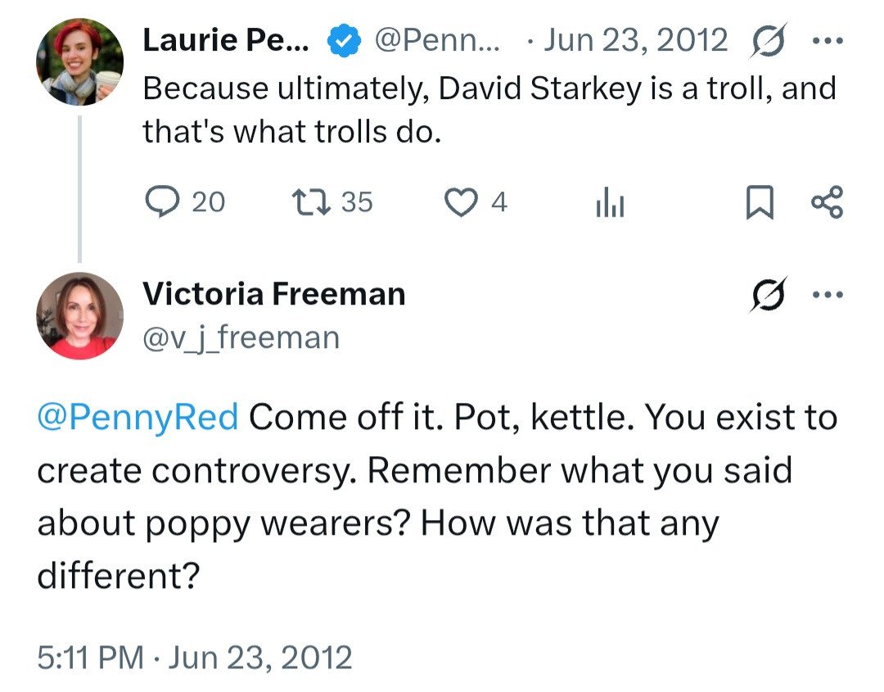Open Victoria Freeman's profile picture
This screenshot has height=692, width=884.
tap(79, 315)
